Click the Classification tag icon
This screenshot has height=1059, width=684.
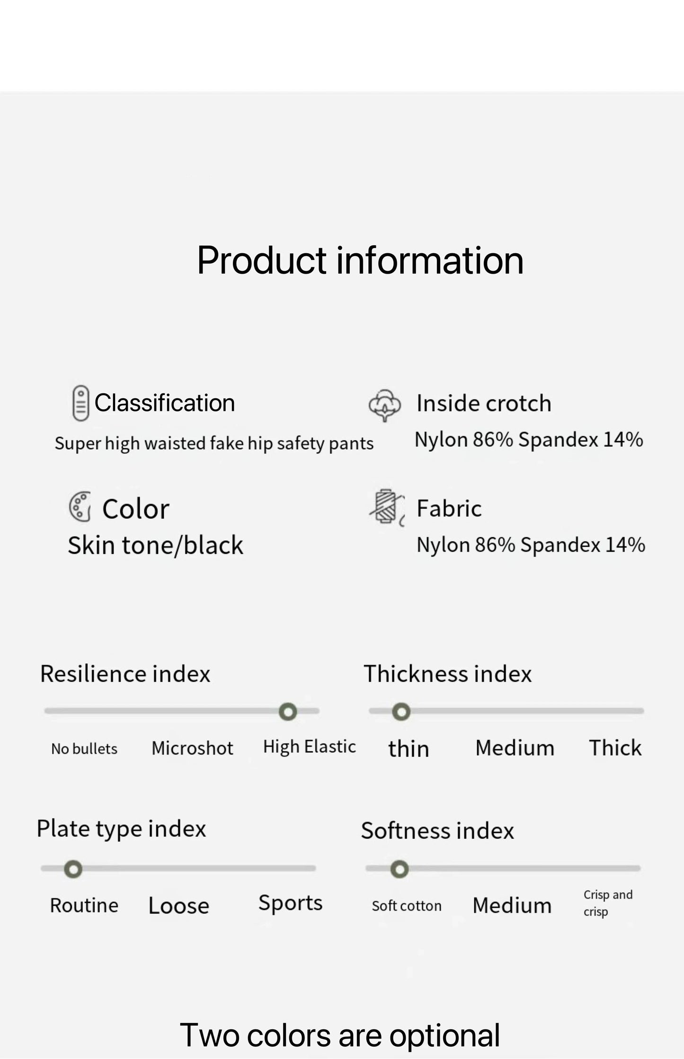80,403
